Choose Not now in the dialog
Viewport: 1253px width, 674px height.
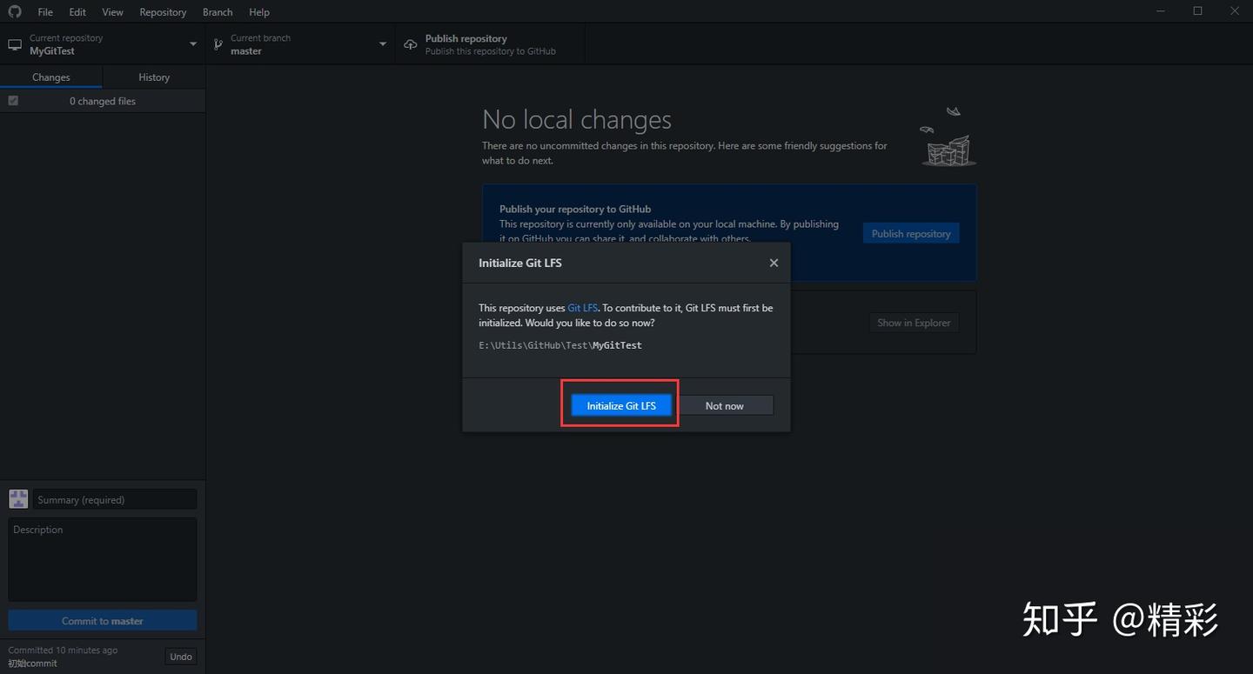(725, 405)
